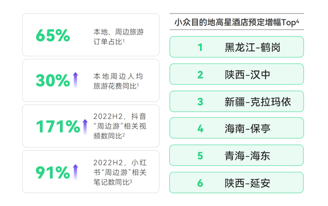Click the 海南-保亭 destination name
This screenshot has height=206, width=328.
click(x=247, y=129)
